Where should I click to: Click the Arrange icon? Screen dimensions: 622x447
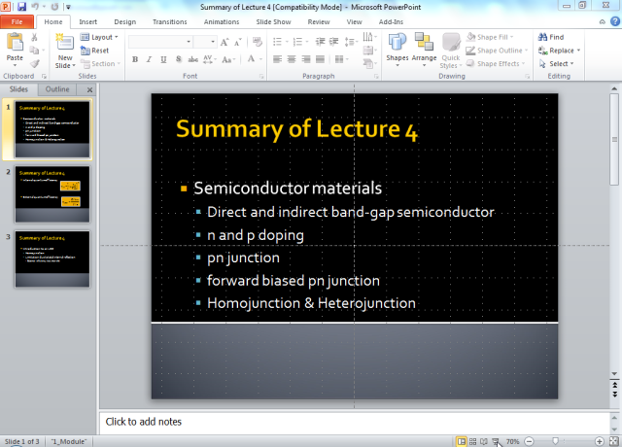(x=424, y=42)
